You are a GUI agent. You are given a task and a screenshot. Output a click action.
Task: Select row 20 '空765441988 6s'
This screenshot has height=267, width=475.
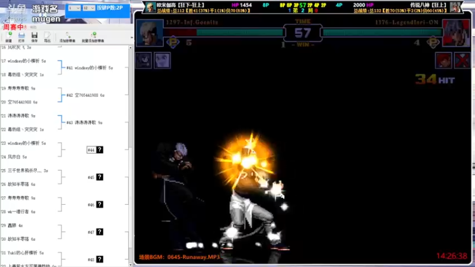tap(19, 102)
